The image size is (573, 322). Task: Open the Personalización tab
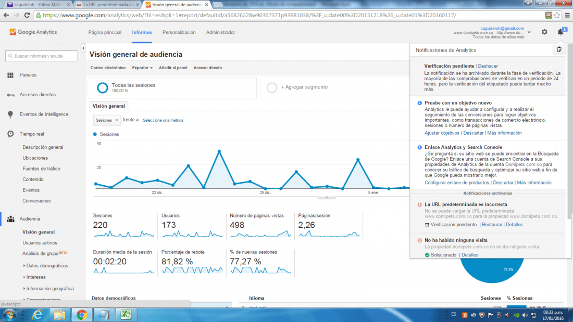click(179, 32)
